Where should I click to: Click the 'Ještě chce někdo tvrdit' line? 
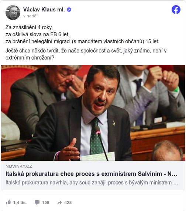point(86,51)
